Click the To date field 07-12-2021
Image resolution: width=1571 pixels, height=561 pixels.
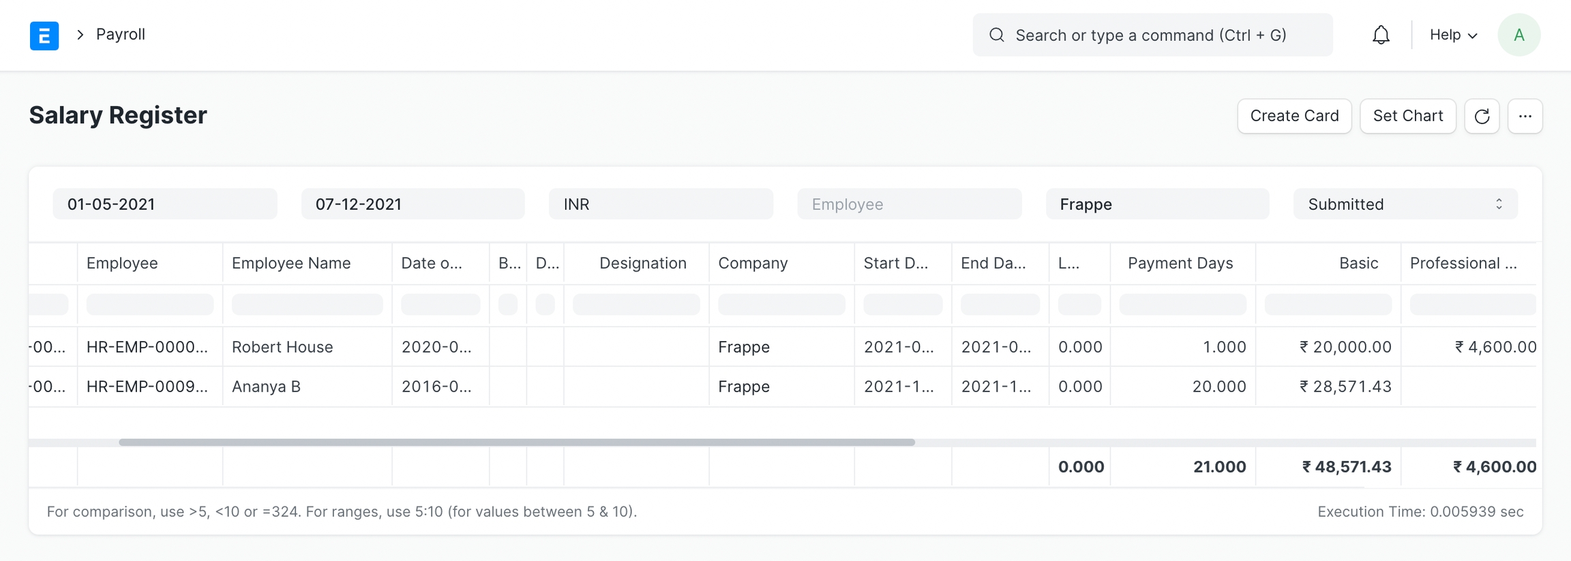pos(413,204)
